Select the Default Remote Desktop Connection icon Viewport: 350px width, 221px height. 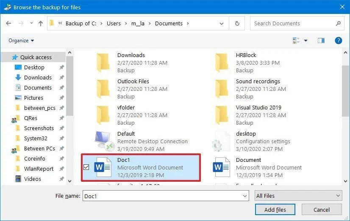tap(103, 141)
